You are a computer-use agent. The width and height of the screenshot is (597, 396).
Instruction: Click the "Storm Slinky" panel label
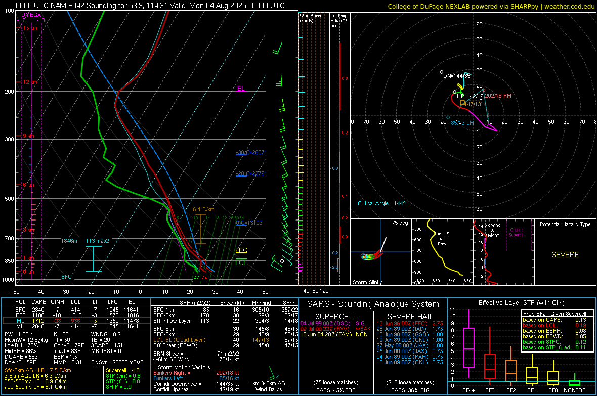tap(367, 282)
